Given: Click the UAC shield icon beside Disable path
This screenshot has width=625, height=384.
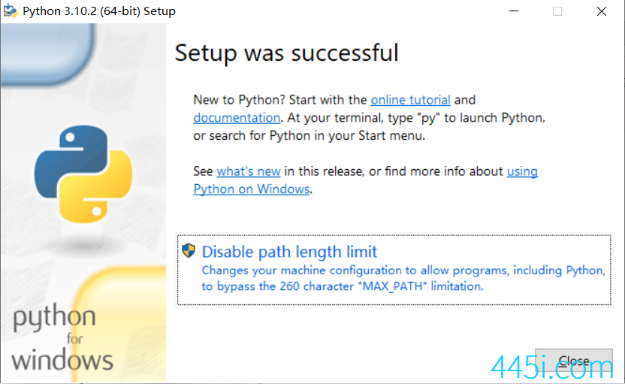Looking at the screenshot, I should (189, 251).
